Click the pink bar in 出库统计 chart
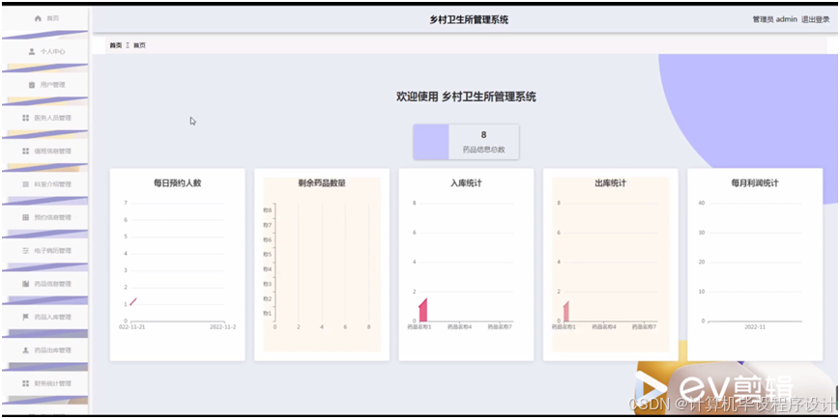This screenshot has width=840, height=419. coord(565,312)
